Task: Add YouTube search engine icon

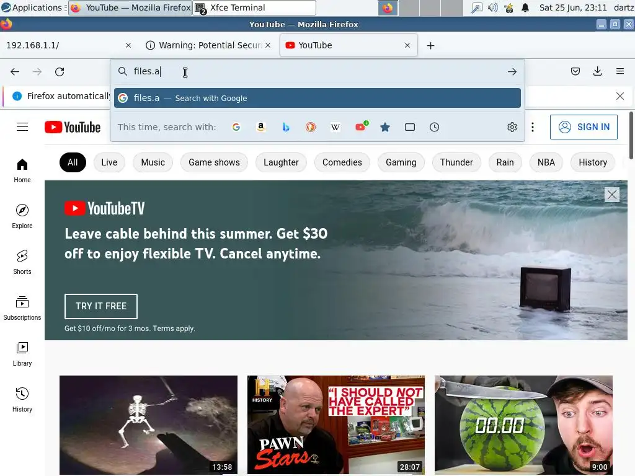Action: click(362, 126)
